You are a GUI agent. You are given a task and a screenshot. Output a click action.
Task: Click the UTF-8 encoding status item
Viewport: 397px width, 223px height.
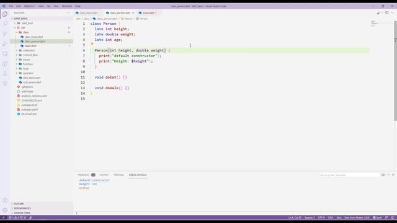click(321, 217)
